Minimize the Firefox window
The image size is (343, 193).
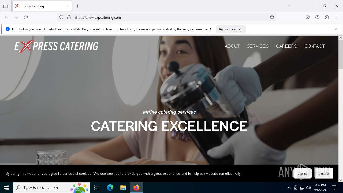[312, 6]
